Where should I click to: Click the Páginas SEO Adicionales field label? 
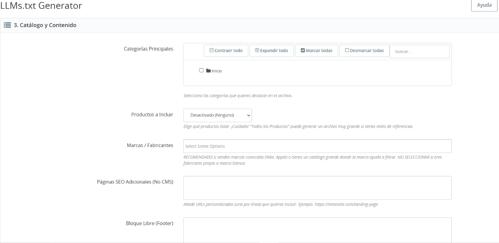click(135, 182)
